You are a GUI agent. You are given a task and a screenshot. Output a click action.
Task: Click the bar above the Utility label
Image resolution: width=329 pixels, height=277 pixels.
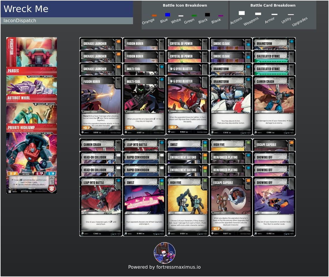point(291,14)
